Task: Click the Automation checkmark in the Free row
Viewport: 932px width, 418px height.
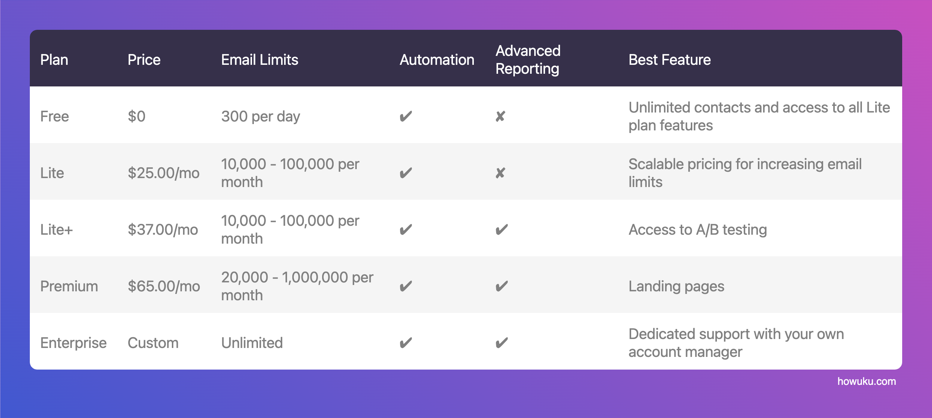Action: [x=406, y=117]
